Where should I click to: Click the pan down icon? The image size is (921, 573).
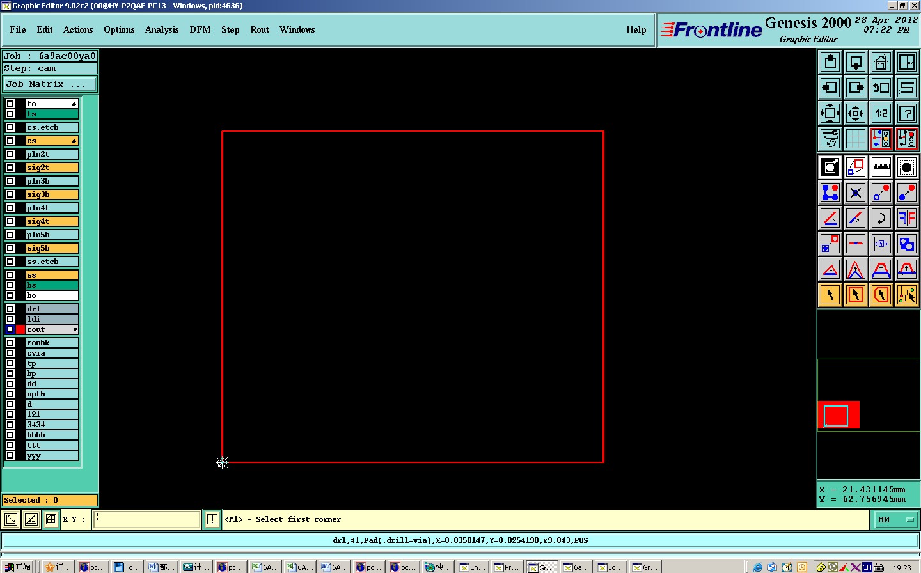pos(856,62)
